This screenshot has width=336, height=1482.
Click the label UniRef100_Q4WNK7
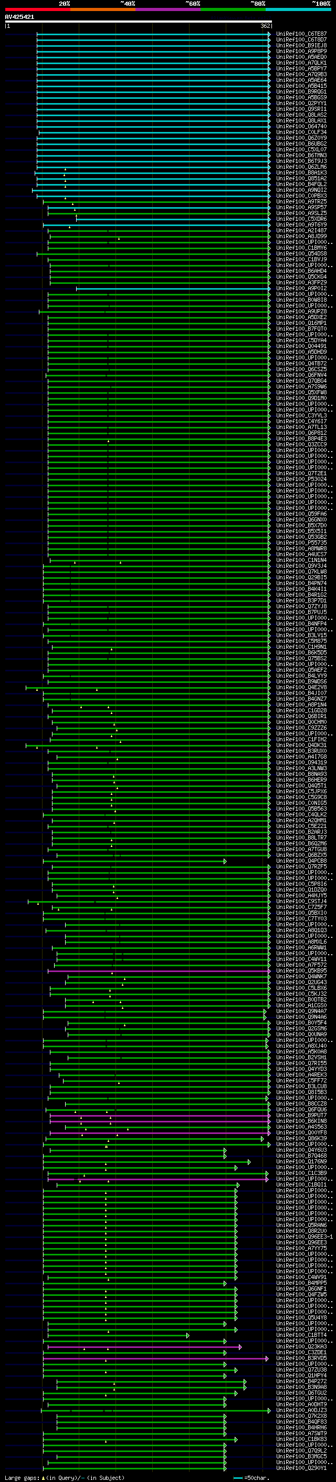click(301, 976)
